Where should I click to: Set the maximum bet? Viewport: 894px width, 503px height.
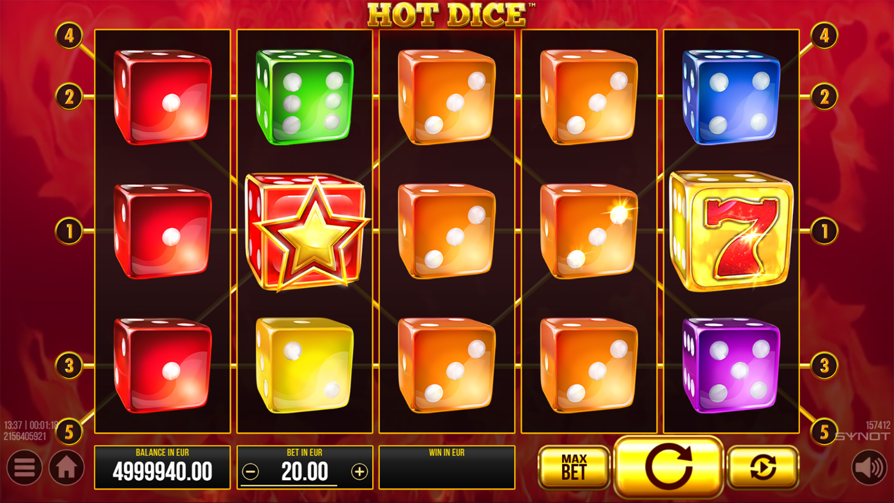[x=574, y=467]
